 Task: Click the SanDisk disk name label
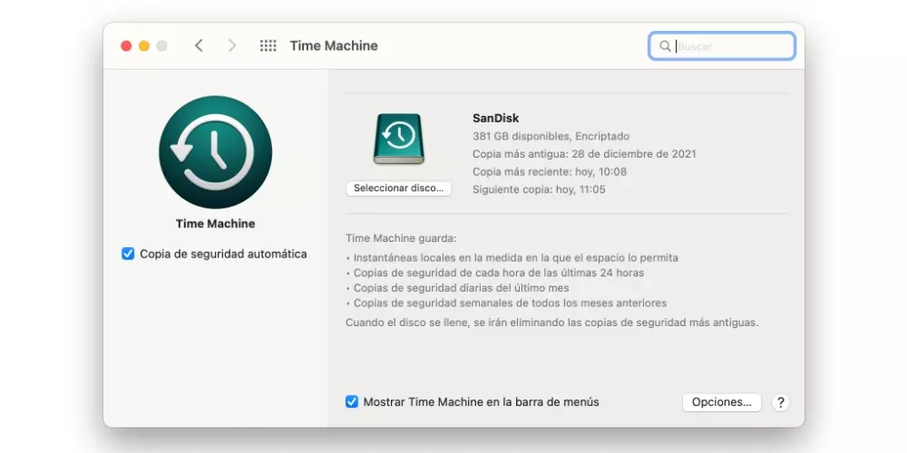(496, 118)
